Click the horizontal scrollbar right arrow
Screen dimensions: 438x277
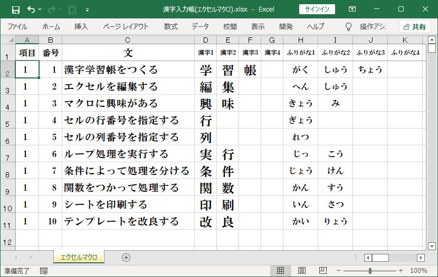click(x=421, y=258)
